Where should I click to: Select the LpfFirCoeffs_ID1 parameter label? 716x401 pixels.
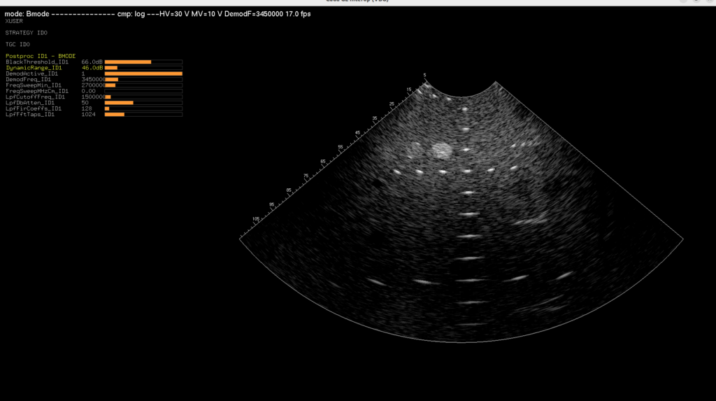pos(34,109)
